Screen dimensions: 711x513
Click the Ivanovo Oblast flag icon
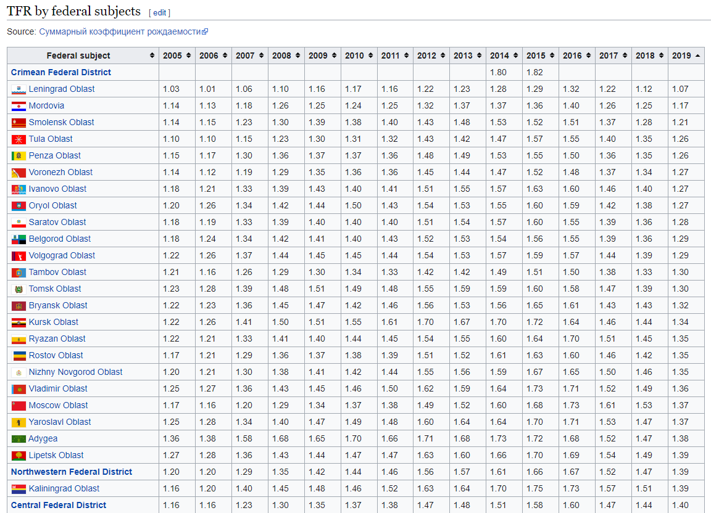(19, 189)
